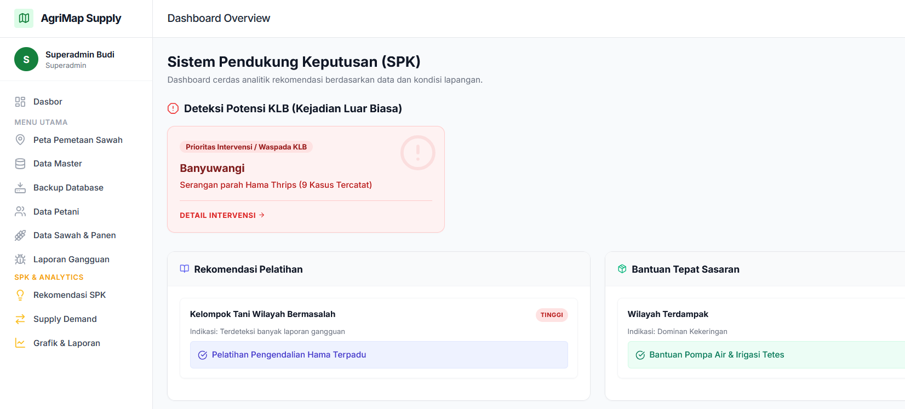Image resolution: width=905 pixels, height=409 pixels.
Task: Select Pelatihan Pengendalian Hama Terpadu recommendation
Action: point(289,355)
